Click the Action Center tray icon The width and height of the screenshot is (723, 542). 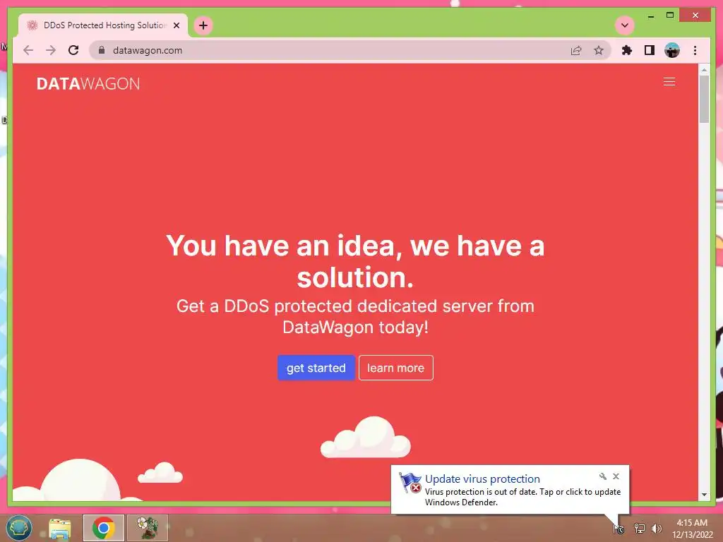coord(619,529)
